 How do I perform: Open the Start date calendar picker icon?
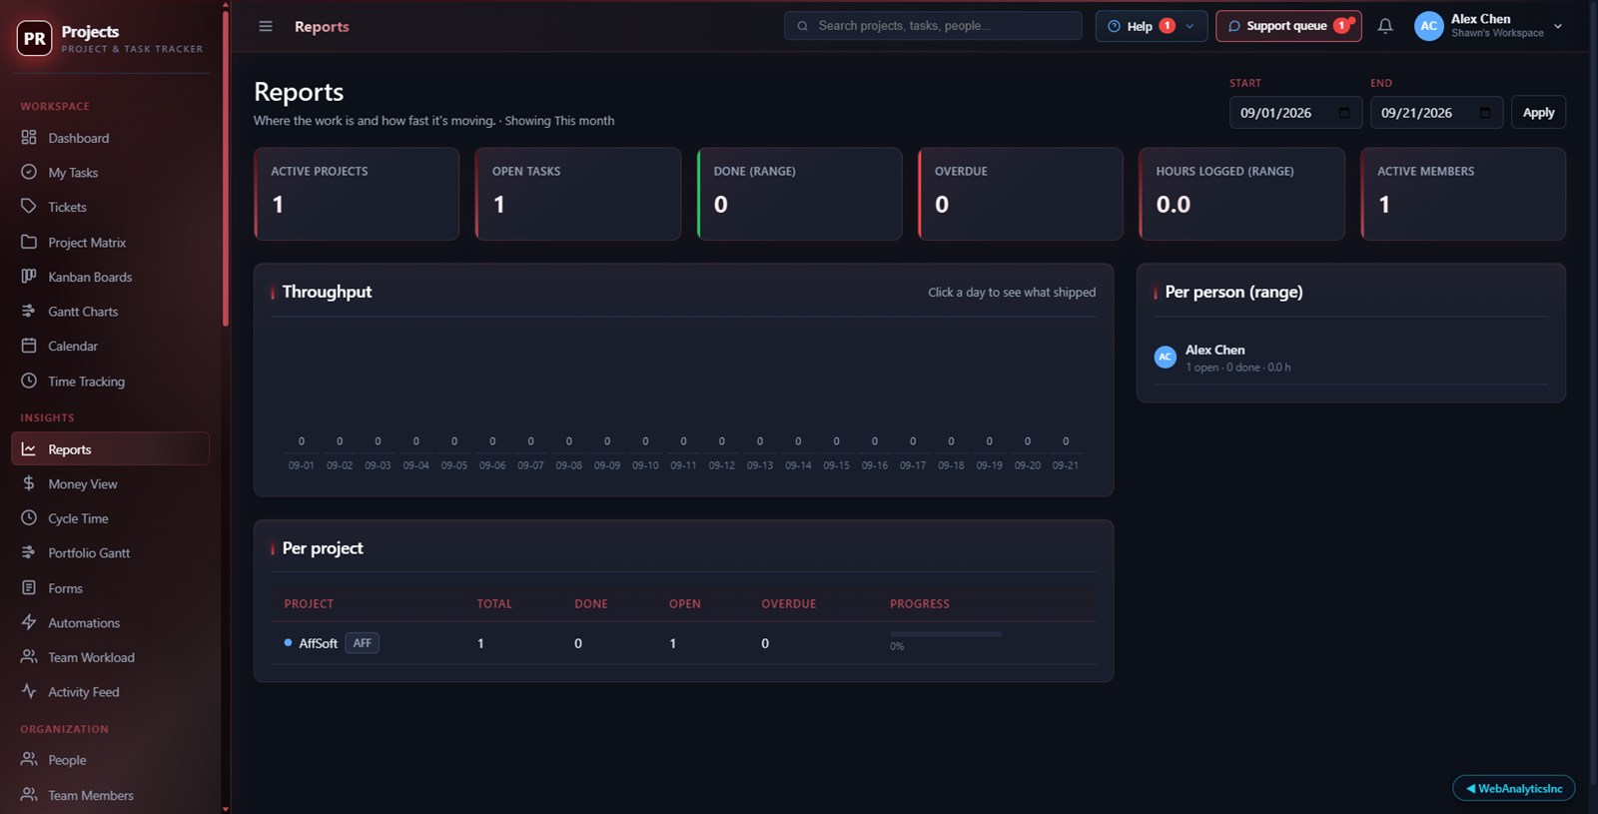[1344, 113]
